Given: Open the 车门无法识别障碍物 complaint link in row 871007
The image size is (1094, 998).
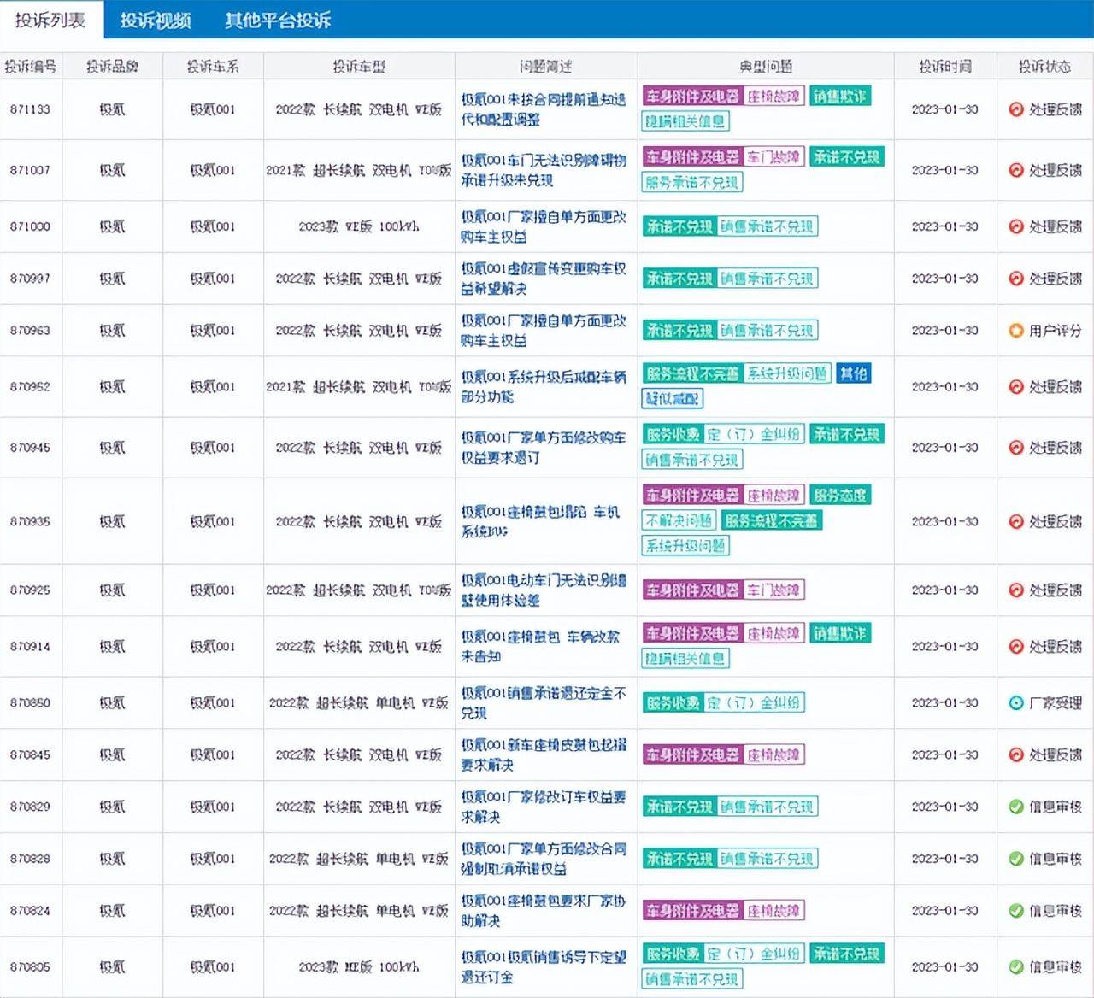Looking at the screenshot, I should pos(544,170).
